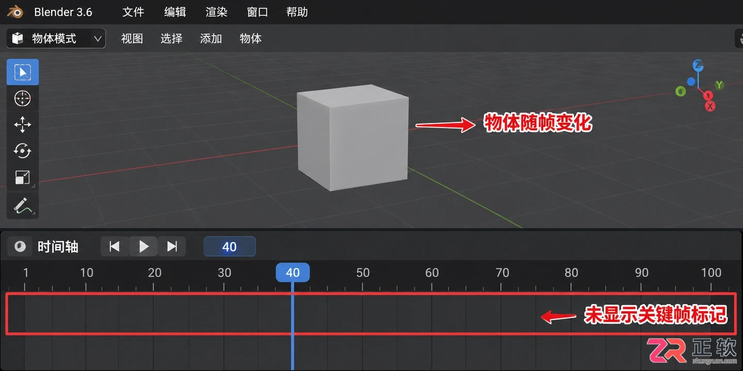Click the Y axis gizmo handle
The image size is (743, 371).
pos(719,85)
